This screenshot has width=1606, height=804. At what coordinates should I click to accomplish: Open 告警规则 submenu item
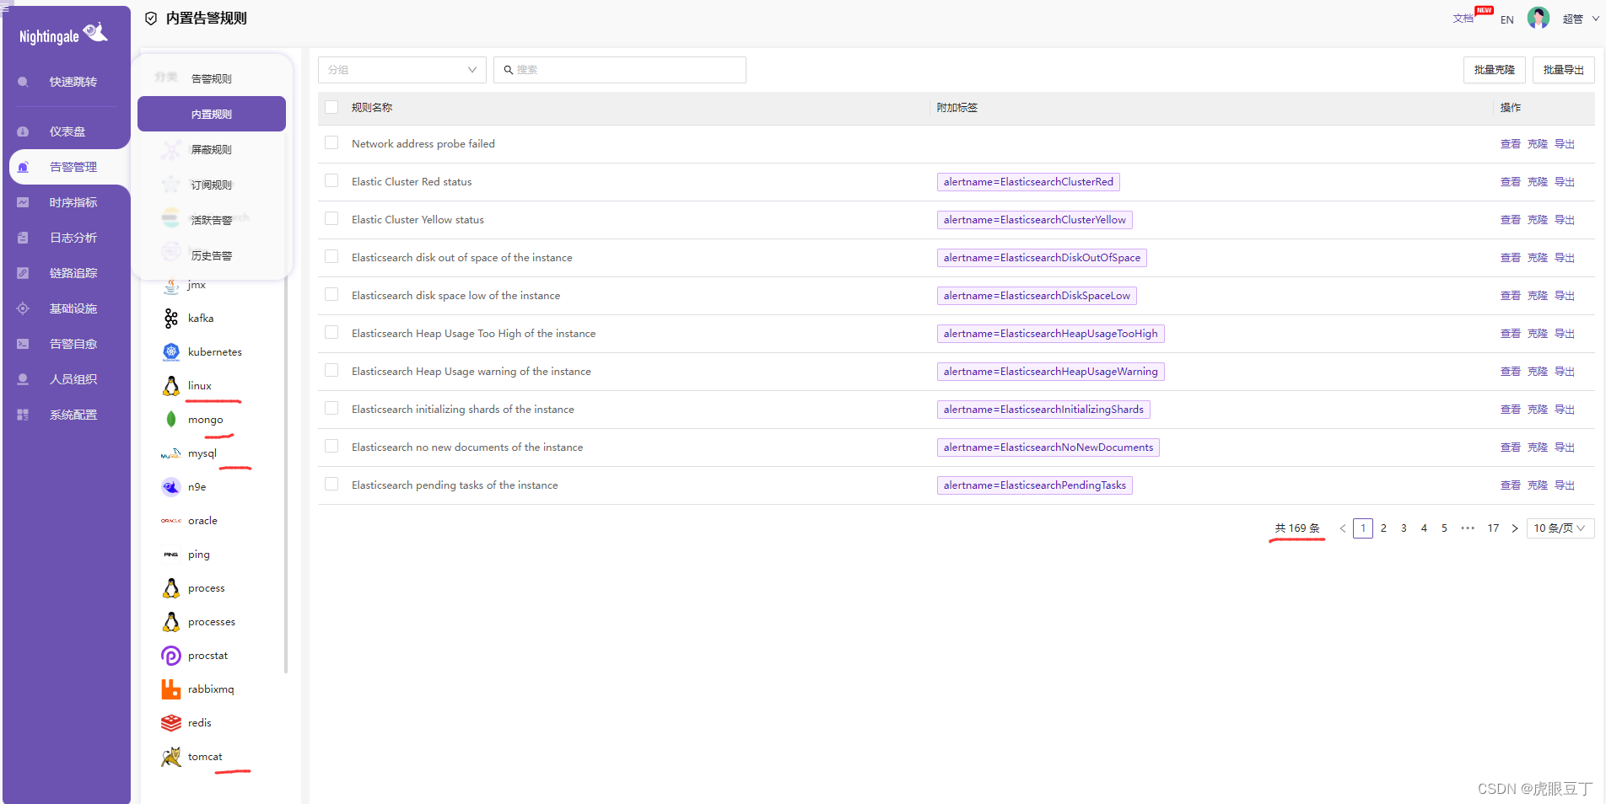click(212, 78)
